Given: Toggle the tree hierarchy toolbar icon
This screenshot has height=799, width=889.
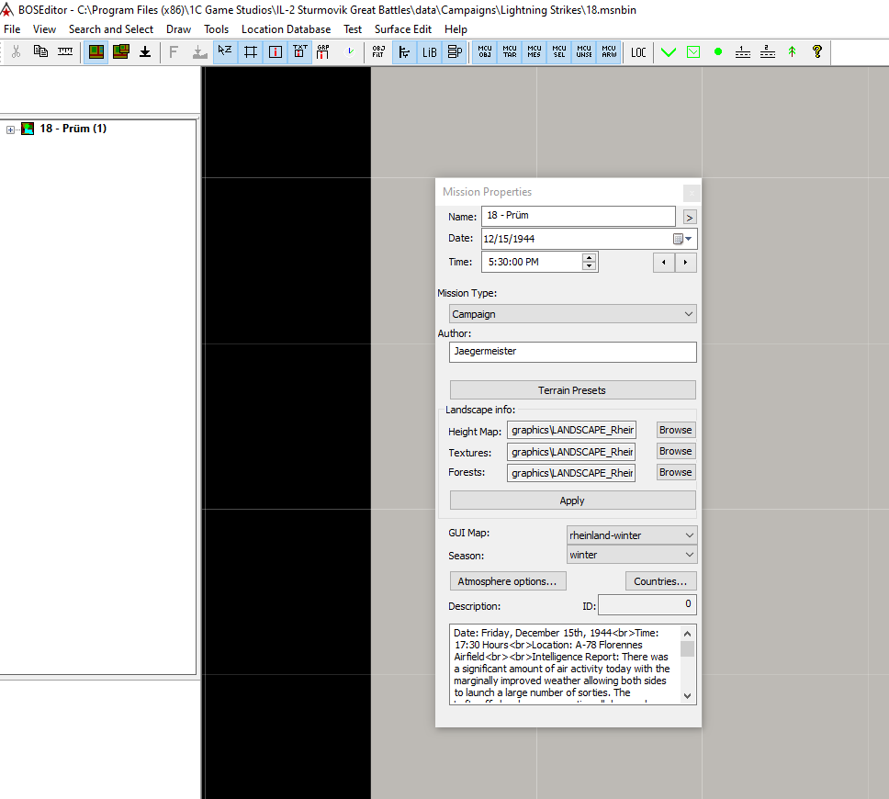Looking at the screenshot, I should 404,52.
